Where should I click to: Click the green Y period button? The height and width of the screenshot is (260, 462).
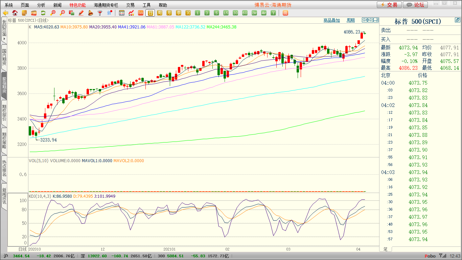tap(273, 13)
